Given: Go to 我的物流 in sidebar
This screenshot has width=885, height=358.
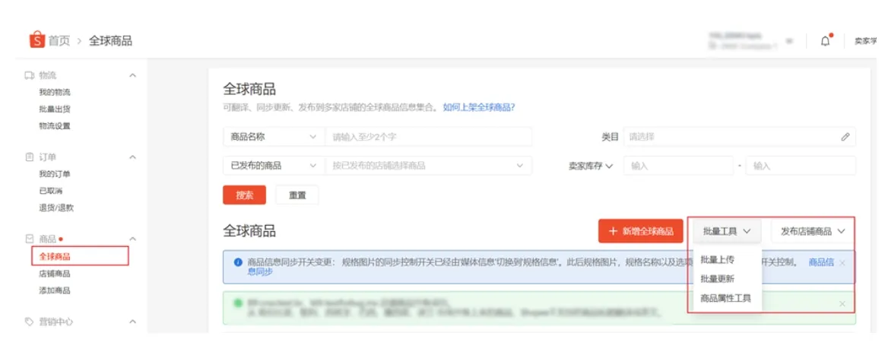Looking at the screenshot, I should (55, 92).
